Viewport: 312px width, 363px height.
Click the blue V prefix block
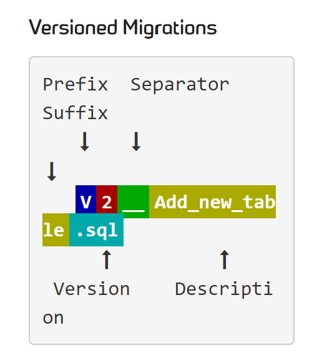[85, 201]
